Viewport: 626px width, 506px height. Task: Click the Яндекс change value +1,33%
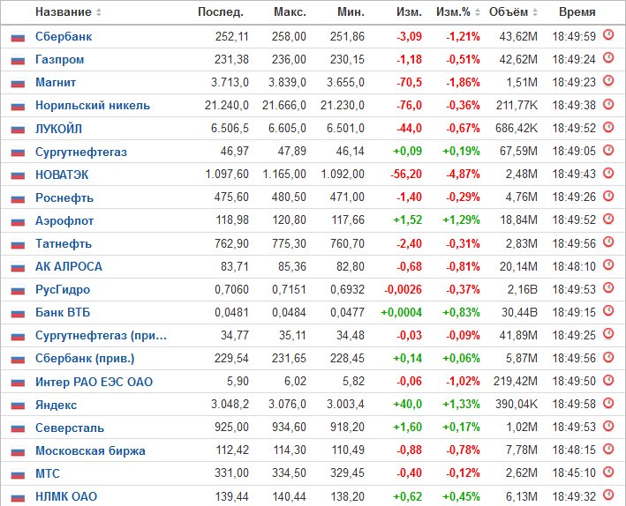click(461, 405)
